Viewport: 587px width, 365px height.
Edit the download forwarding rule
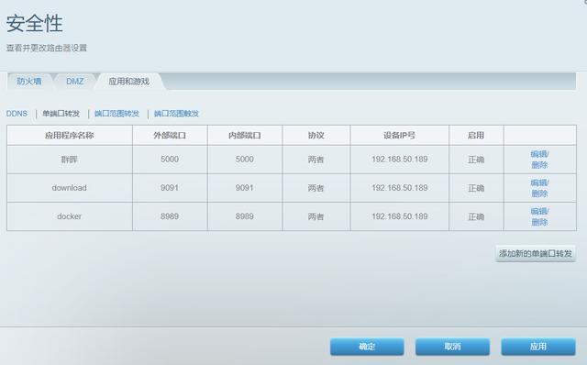[538, 182]
